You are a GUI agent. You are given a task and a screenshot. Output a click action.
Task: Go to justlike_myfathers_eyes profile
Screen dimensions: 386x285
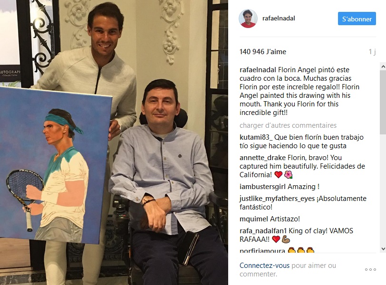pos(277,199)
